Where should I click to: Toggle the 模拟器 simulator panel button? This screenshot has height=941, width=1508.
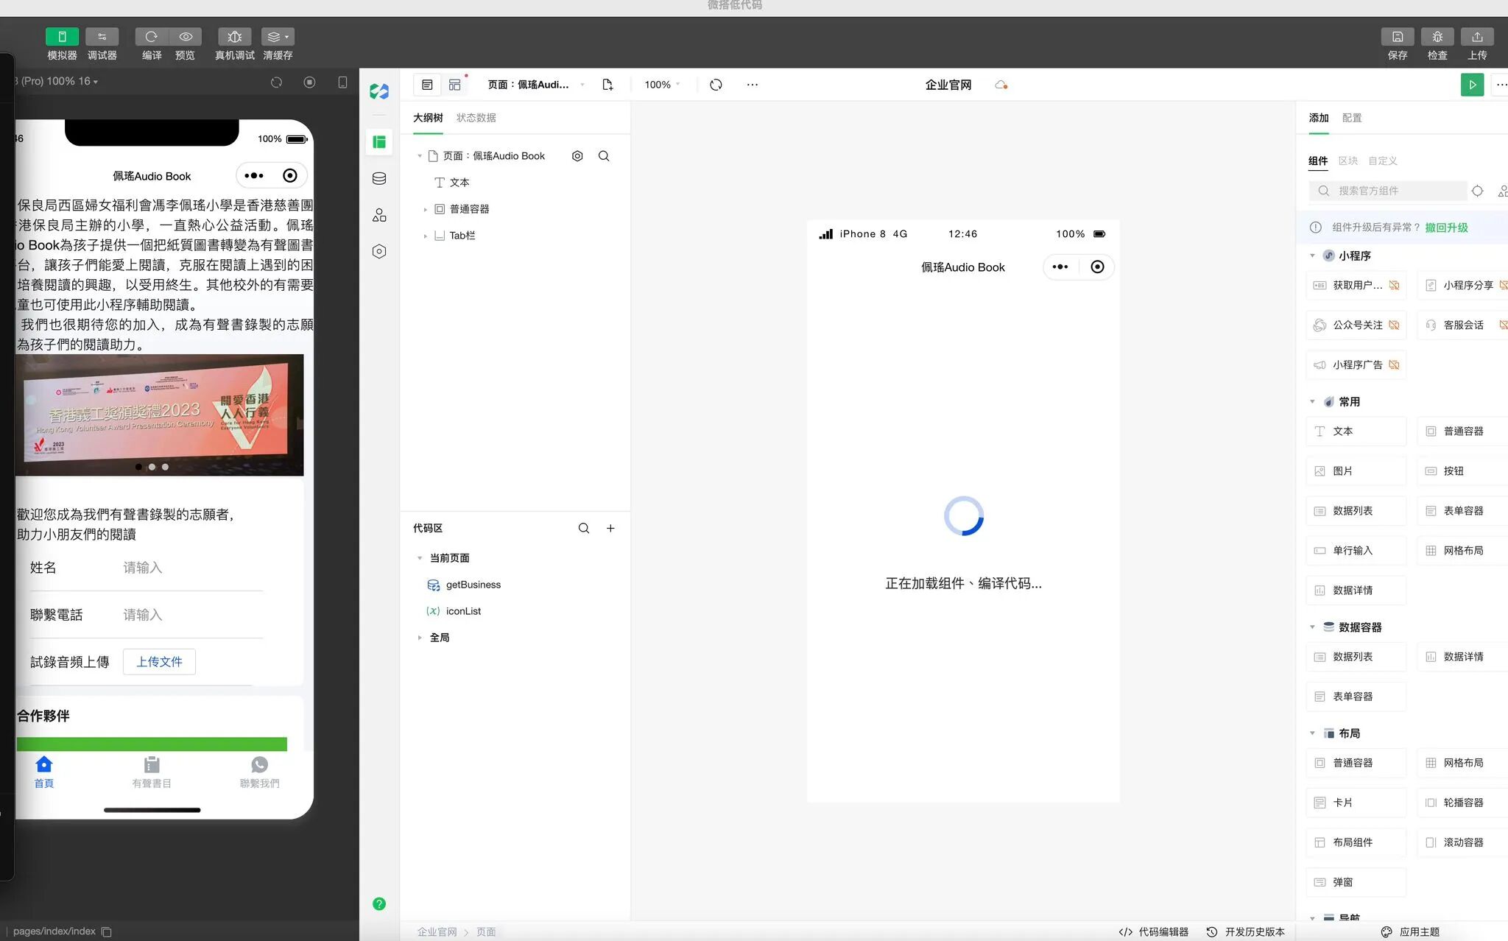click(62, 37)
